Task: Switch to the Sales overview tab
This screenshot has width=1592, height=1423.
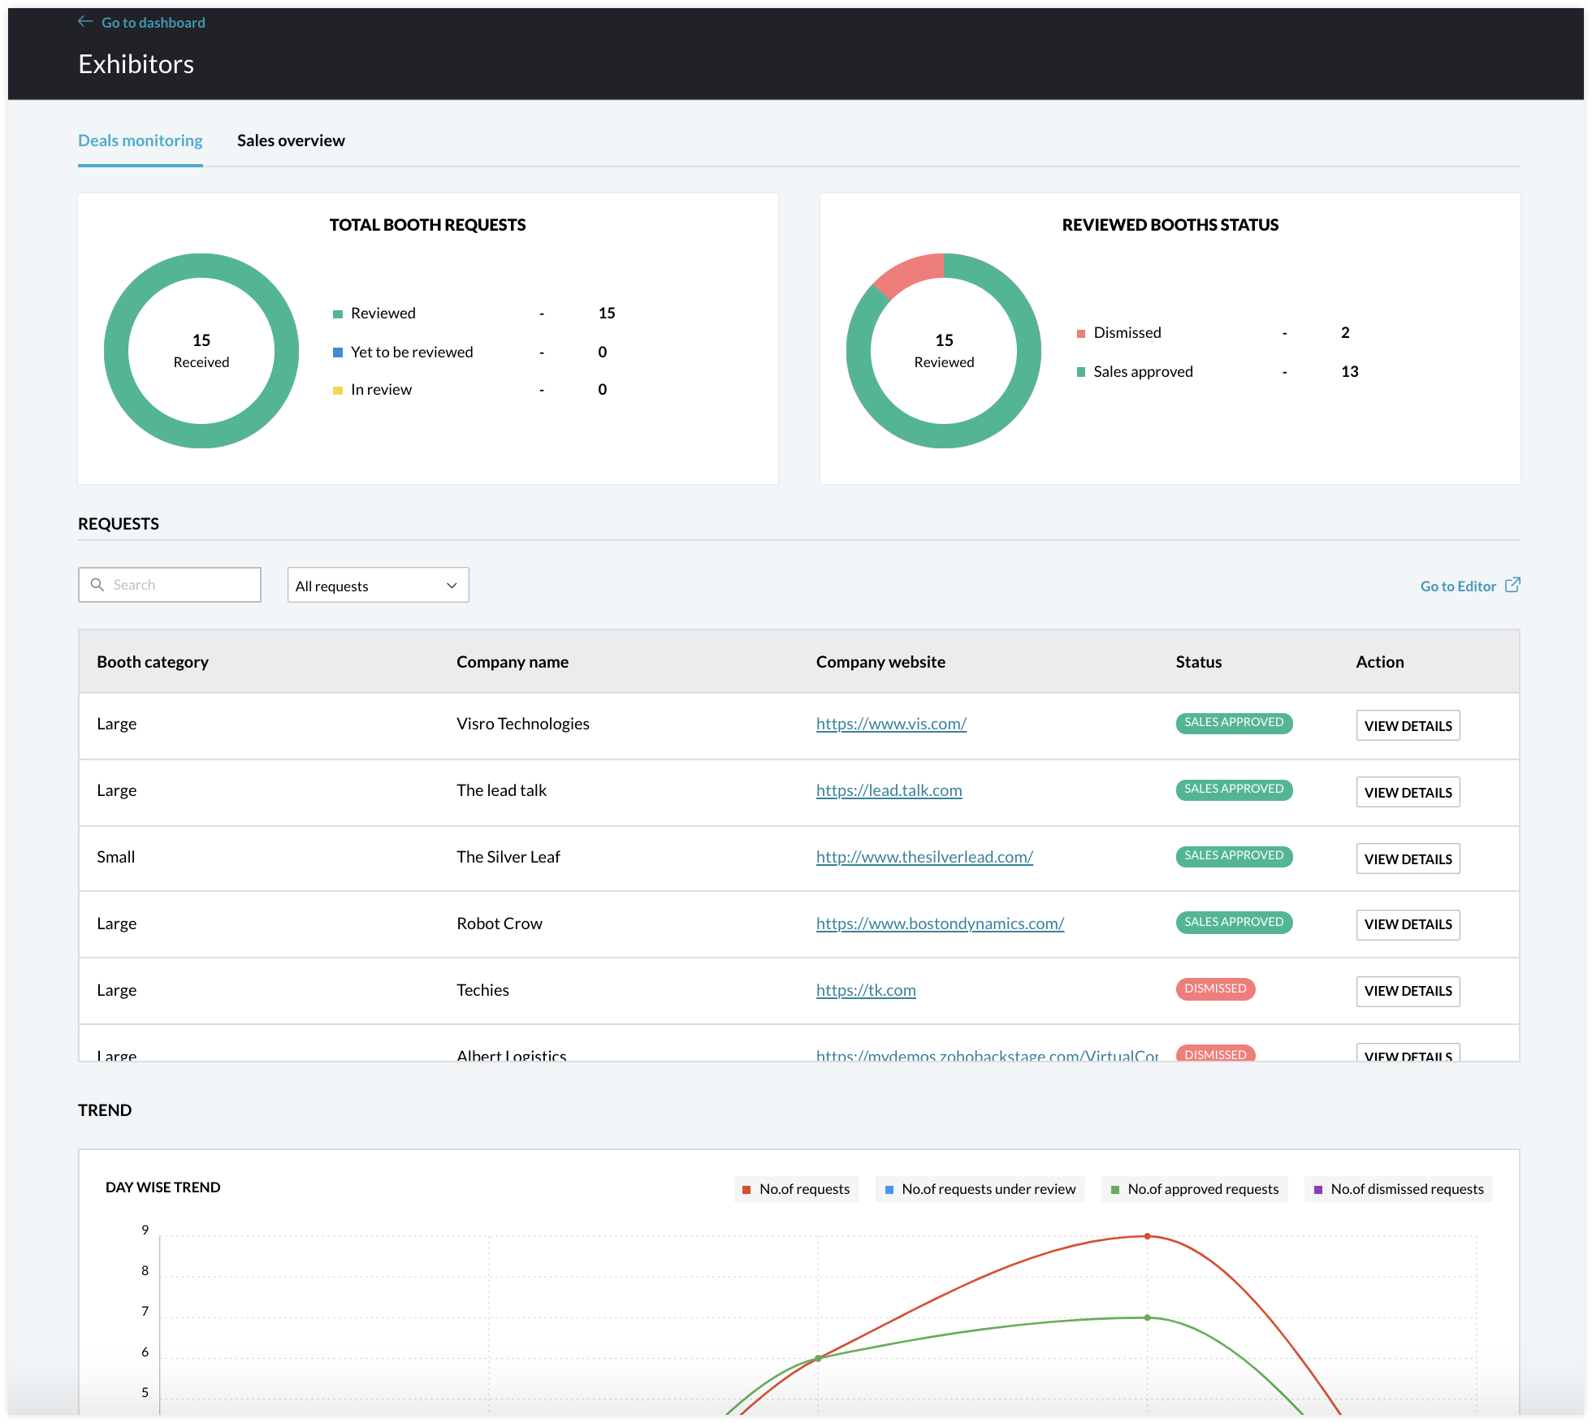Action: [290, 139]
